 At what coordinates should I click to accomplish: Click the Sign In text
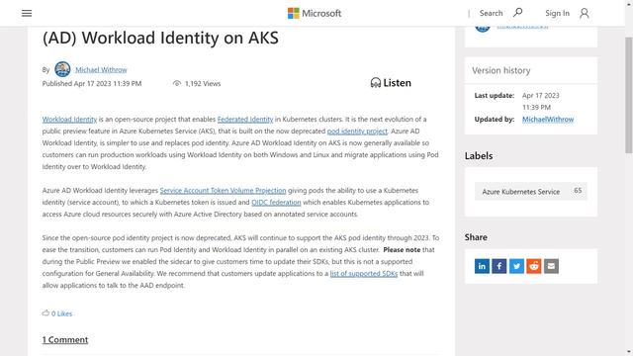tap(557, 13)
